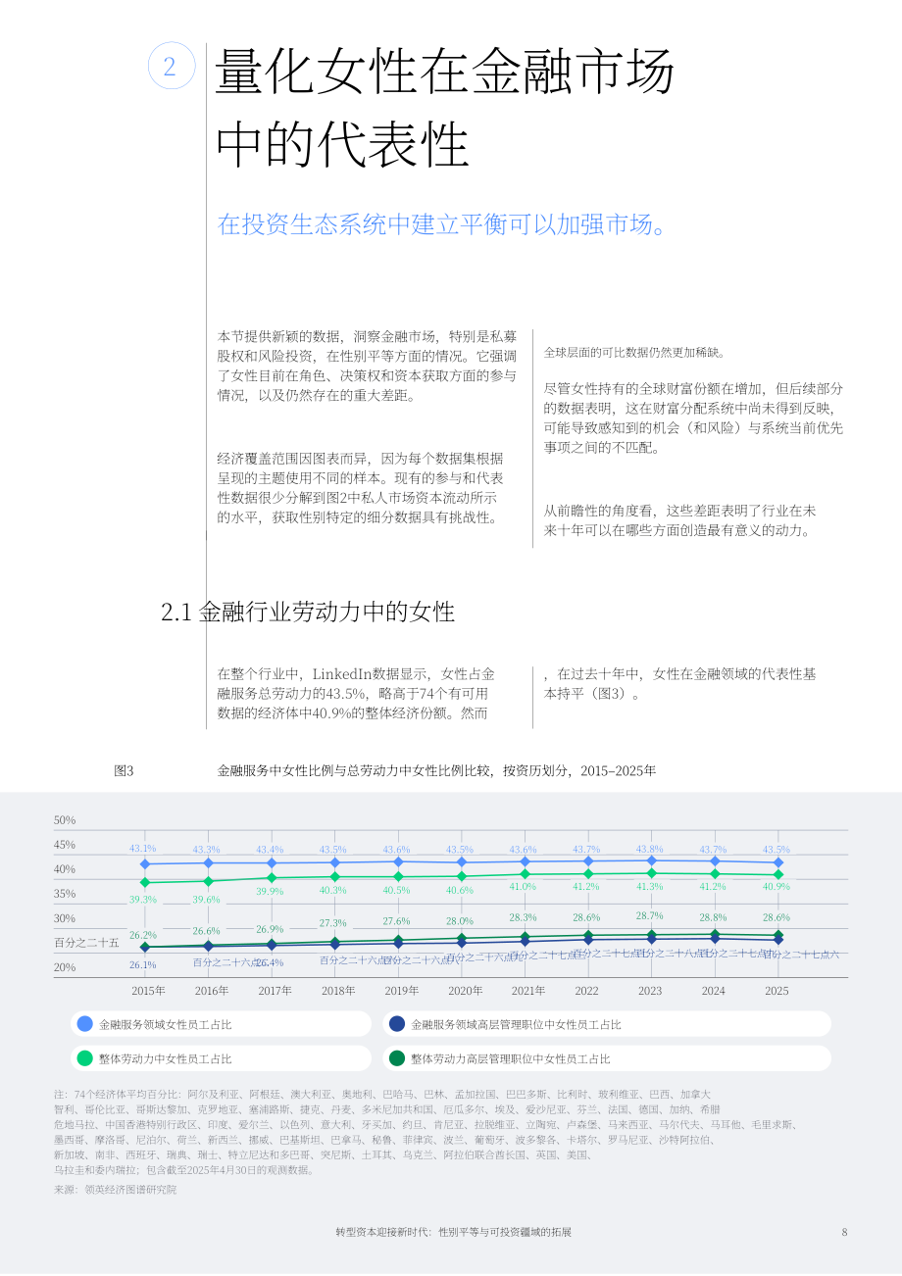Screen dimensions: 902x1276
Task: Click the 27.6% data label
Action: (x=396, y=921)
